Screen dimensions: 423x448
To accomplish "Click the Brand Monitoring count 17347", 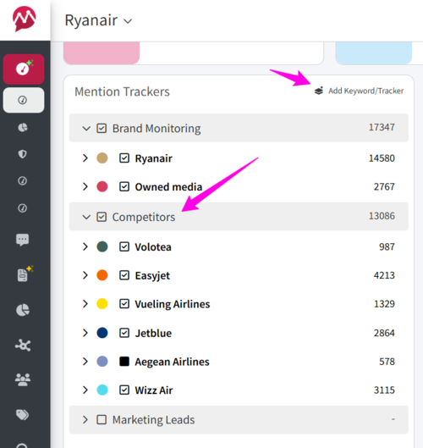I will click(x=382, y=127).
